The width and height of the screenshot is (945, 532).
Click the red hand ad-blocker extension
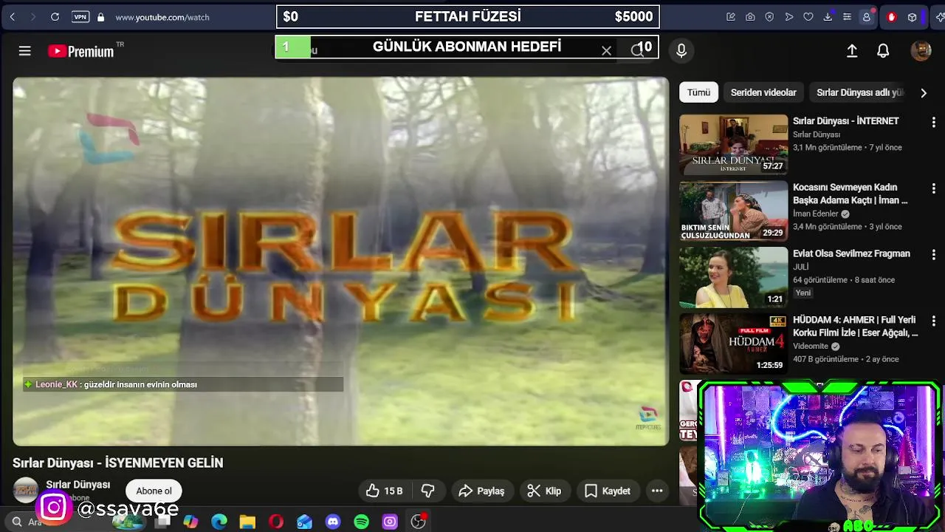[x=891, y=17]
